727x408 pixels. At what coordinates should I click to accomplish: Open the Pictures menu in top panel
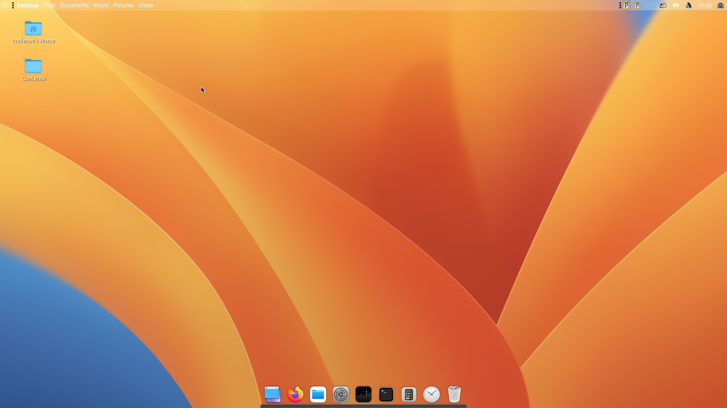(123, 5)
